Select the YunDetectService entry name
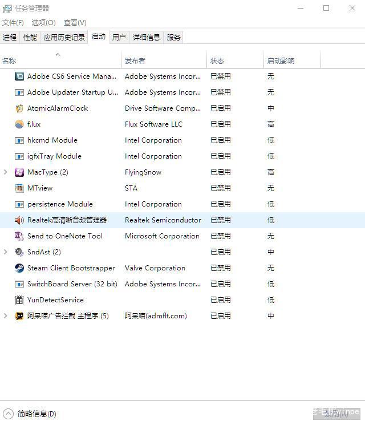 point(55,300)
